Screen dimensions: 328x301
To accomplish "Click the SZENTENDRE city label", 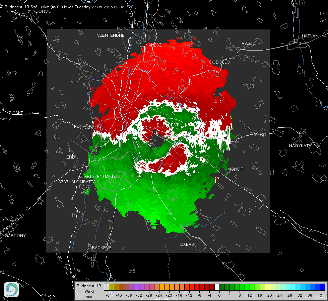I will (x=111, y=35).
